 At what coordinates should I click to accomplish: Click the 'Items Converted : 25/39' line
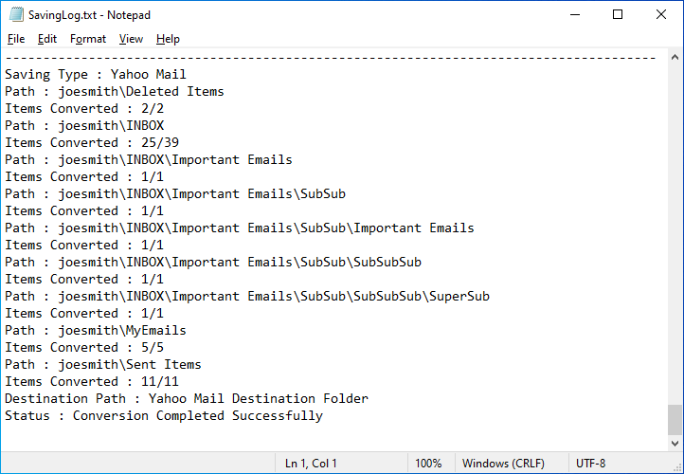point(92,142)
